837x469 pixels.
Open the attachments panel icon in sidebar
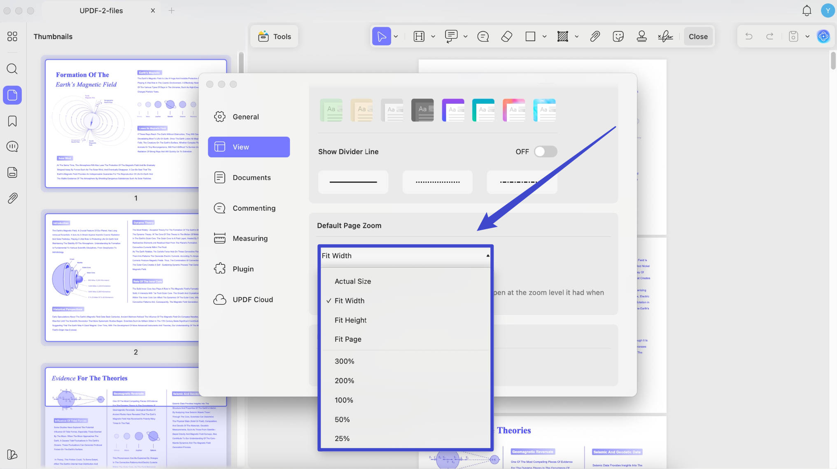tap(12, 198)
